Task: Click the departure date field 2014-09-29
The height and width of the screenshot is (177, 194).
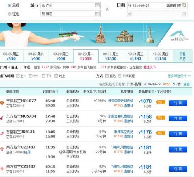Action: (157, 5)
